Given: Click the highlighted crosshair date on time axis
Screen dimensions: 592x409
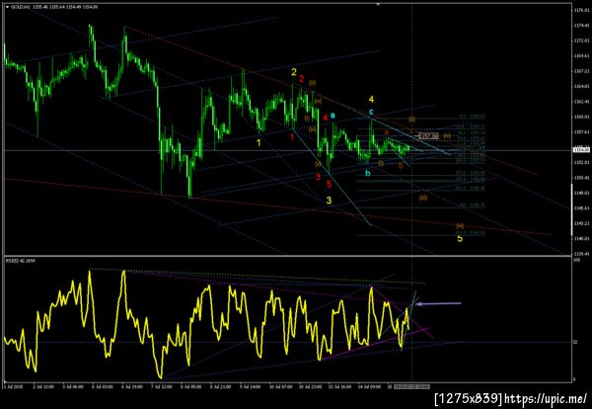Looking at the screenshot, I should [411, 386].
